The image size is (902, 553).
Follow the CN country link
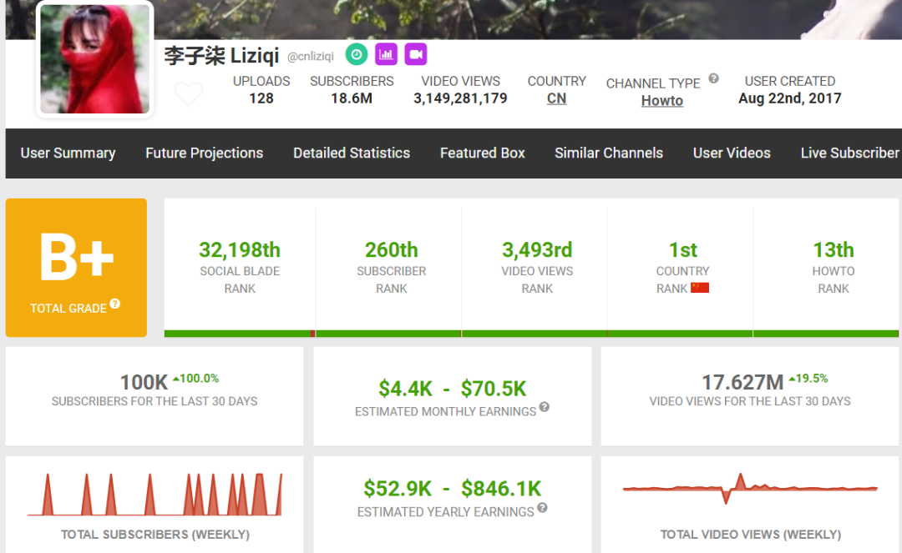point(556,98)
